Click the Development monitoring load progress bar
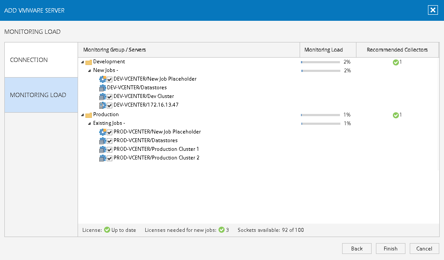 click(x=320, y=62)
